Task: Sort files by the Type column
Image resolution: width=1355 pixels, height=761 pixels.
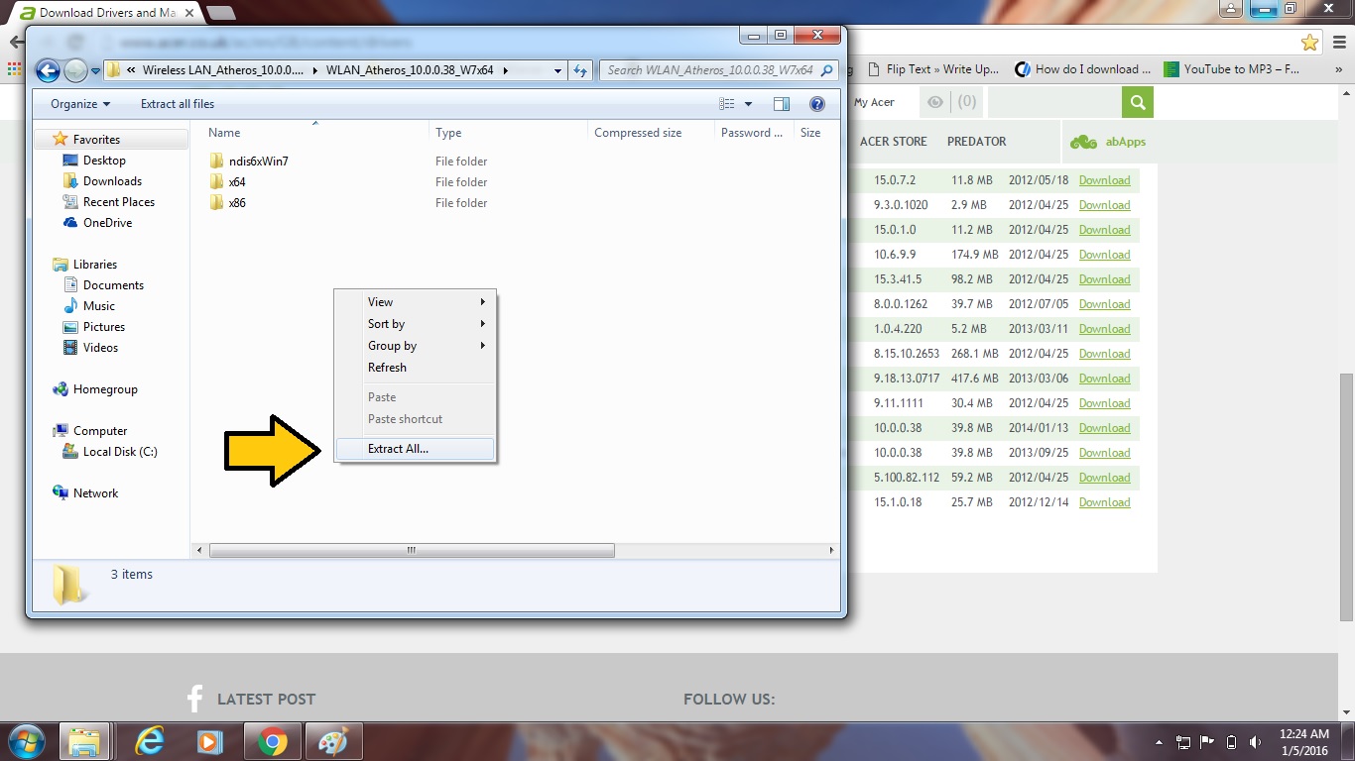Action: point(508,133)
